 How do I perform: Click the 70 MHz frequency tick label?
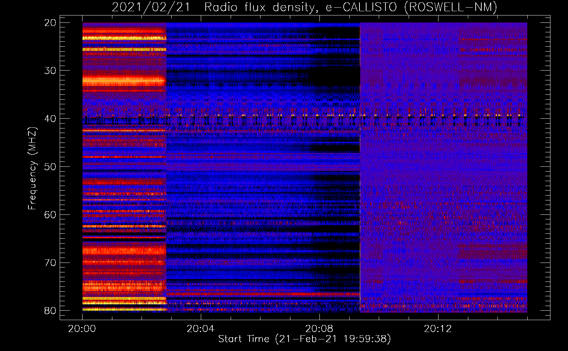click(50, 263)
